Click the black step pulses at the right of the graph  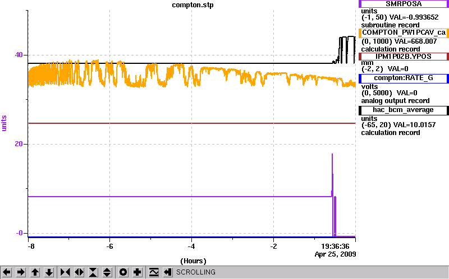click(x=345, y=50)
